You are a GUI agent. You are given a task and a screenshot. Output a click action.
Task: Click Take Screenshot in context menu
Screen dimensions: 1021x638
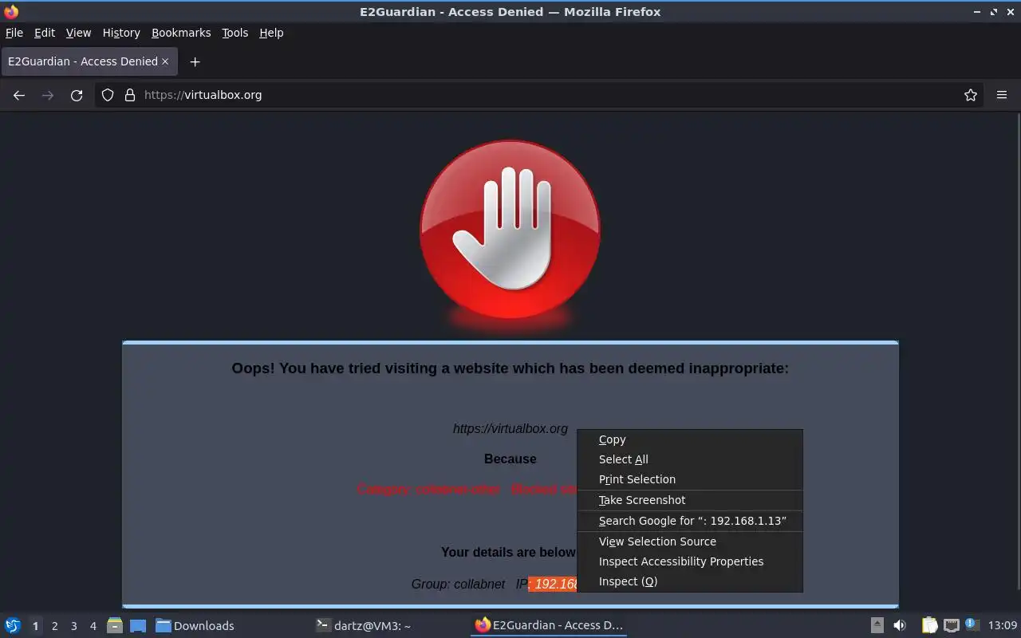tap(690, 500)
